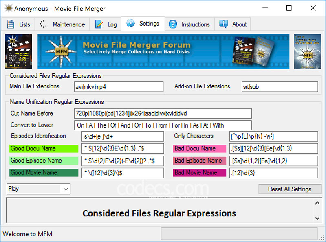Image resolution: width=326 pixels, height=242 pixels.
Task: Edit the Good Episode Name regex field
Action: (123, 161)
